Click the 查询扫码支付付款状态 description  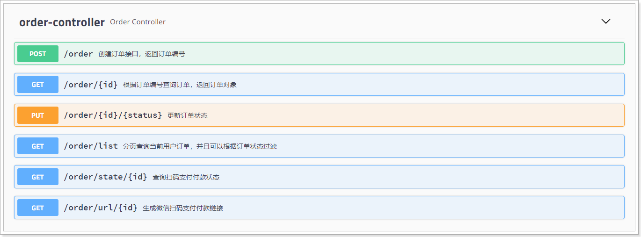coord(186,177)
